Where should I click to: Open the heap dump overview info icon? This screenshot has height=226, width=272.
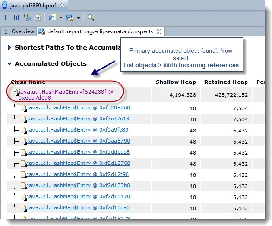[x=6, y=18]
